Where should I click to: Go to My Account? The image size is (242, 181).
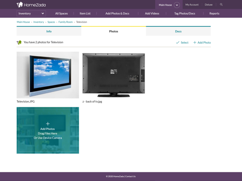192,5
